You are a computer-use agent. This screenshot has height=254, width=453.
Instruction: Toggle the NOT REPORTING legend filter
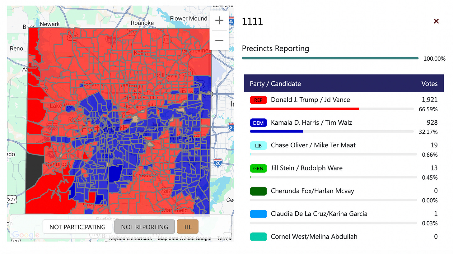[x=144, y=227]
